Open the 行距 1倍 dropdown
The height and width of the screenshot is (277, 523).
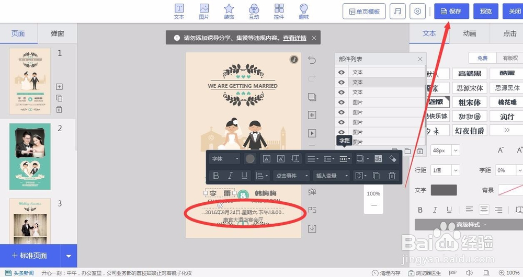click(x=445, y=170)
